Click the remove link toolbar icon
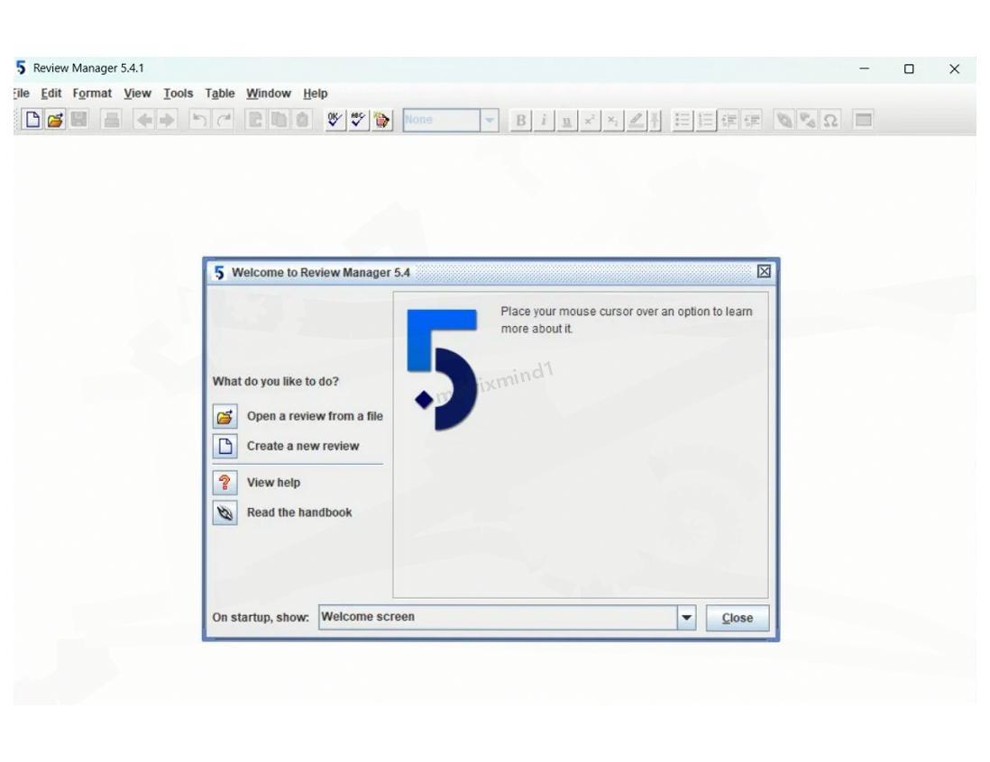The width and height of the screenshot is (990, 762). [808, 121]
